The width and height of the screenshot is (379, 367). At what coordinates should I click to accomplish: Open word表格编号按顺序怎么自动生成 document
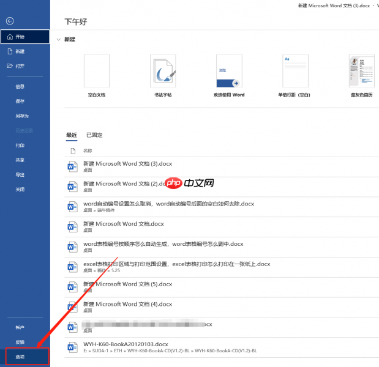pos(163,244)
